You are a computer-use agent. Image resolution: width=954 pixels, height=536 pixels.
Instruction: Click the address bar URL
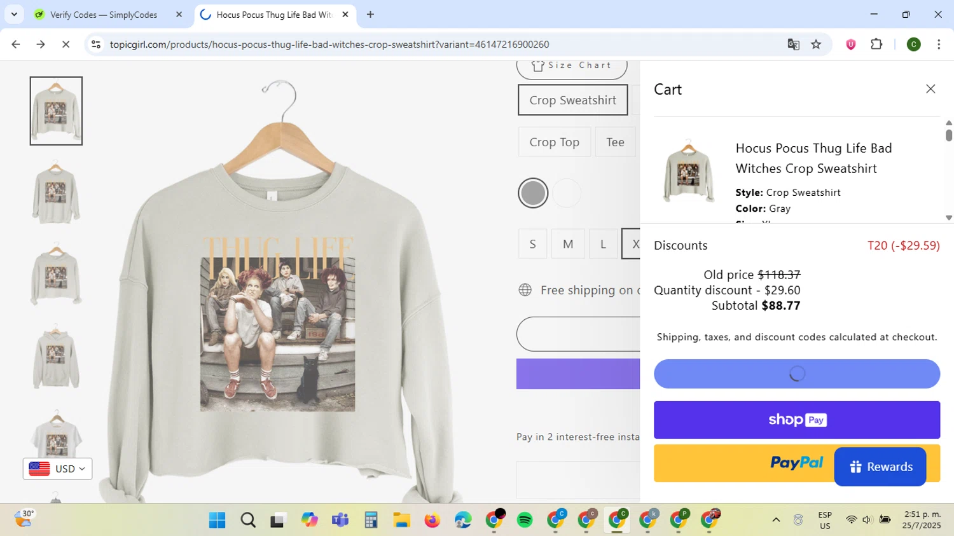[x=329, y=45]
